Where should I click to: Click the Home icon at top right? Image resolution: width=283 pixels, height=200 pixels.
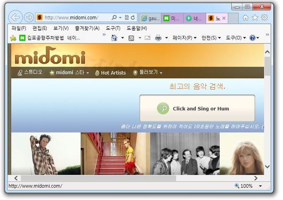245,17
